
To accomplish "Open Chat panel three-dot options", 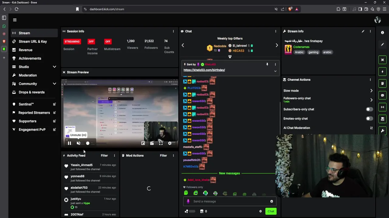I will tap(276, 31).
